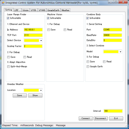
Task: Click the Disconnect button
Action: (x=101, y=118)
